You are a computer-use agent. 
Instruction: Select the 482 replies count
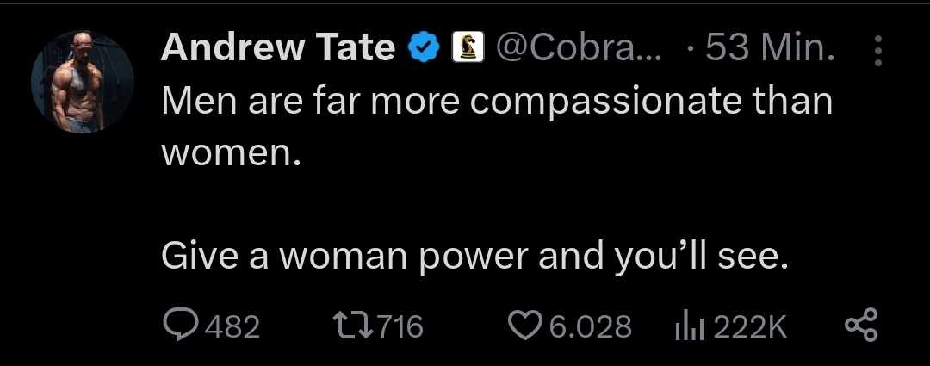click(x=232, y=326)
